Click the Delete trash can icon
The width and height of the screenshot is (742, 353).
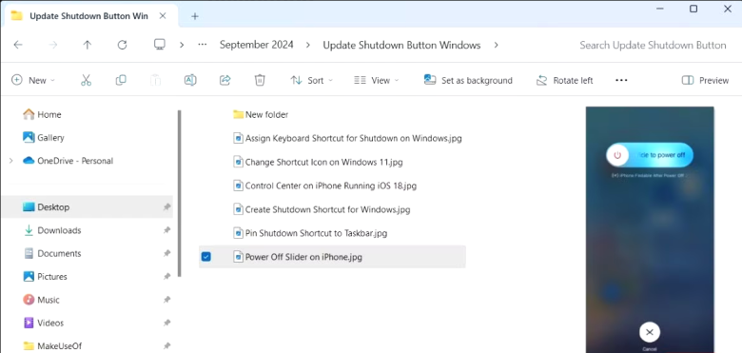(260, 81)
